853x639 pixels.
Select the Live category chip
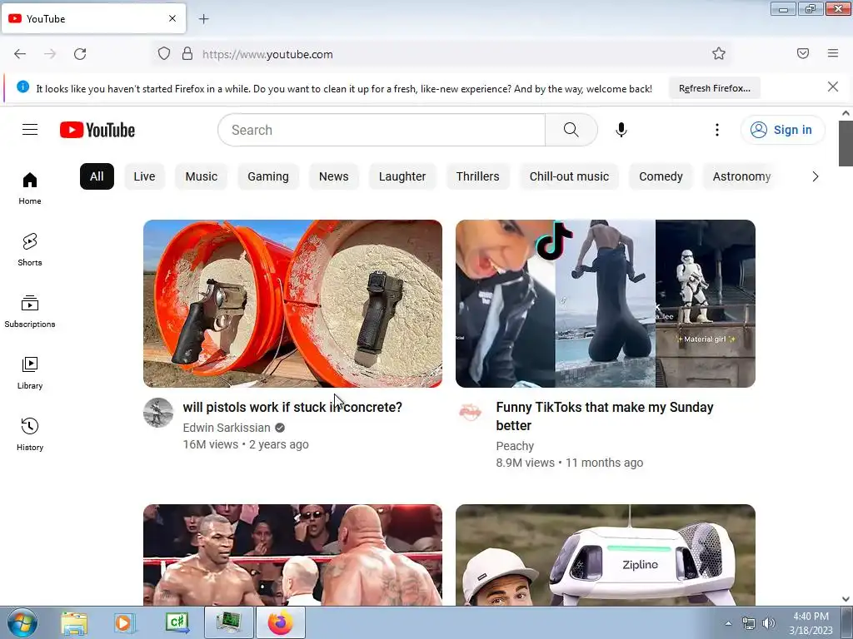[x=144, y=176]
